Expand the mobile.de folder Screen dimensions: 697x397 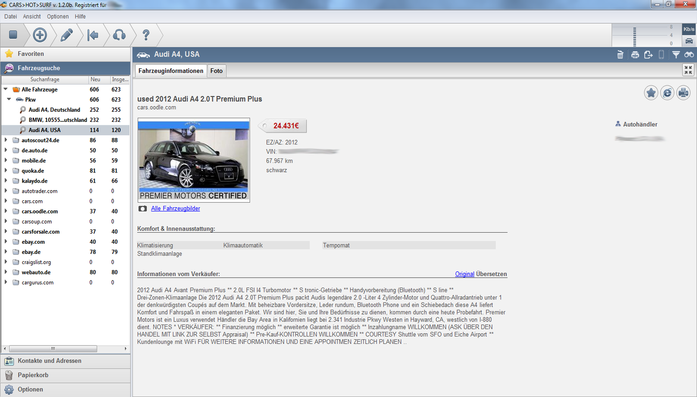point(6,160)
